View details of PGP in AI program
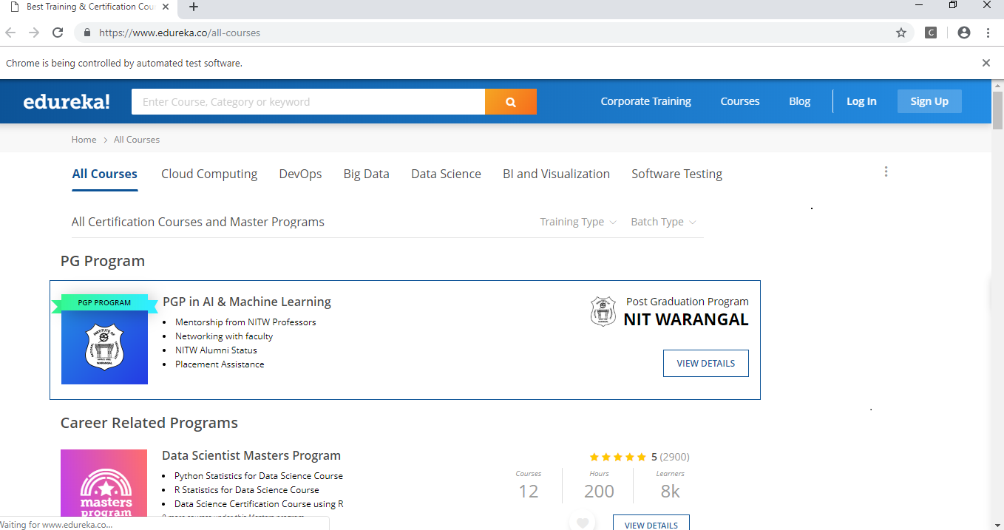Image resolution: width=1004 pixels, height=530 pixels. pyautogui.click(x=705, y=364)
